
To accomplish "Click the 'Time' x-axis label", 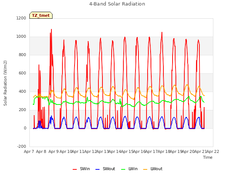I will [208, 157].
